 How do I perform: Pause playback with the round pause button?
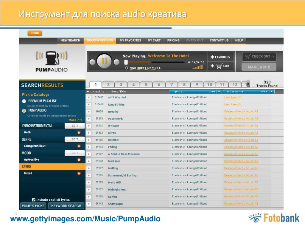[x=104, y=61]
